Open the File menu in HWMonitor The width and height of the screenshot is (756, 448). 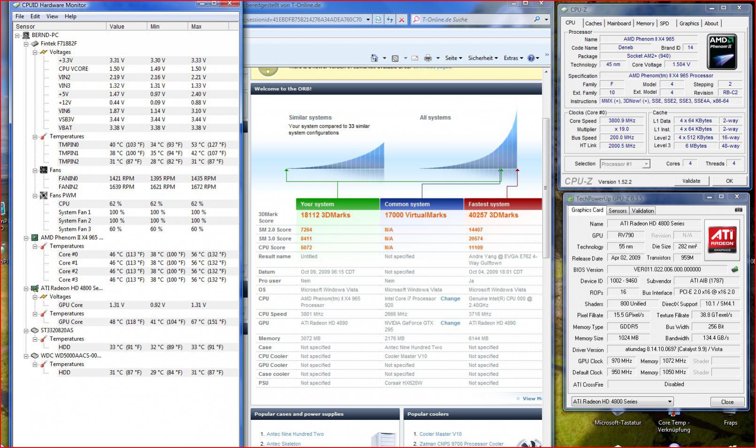click(x=20, y=16)
